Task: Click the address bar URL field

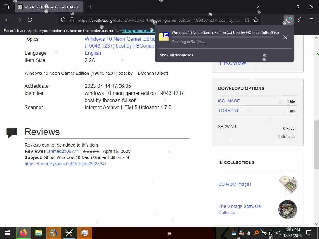Action: (159, 20)
